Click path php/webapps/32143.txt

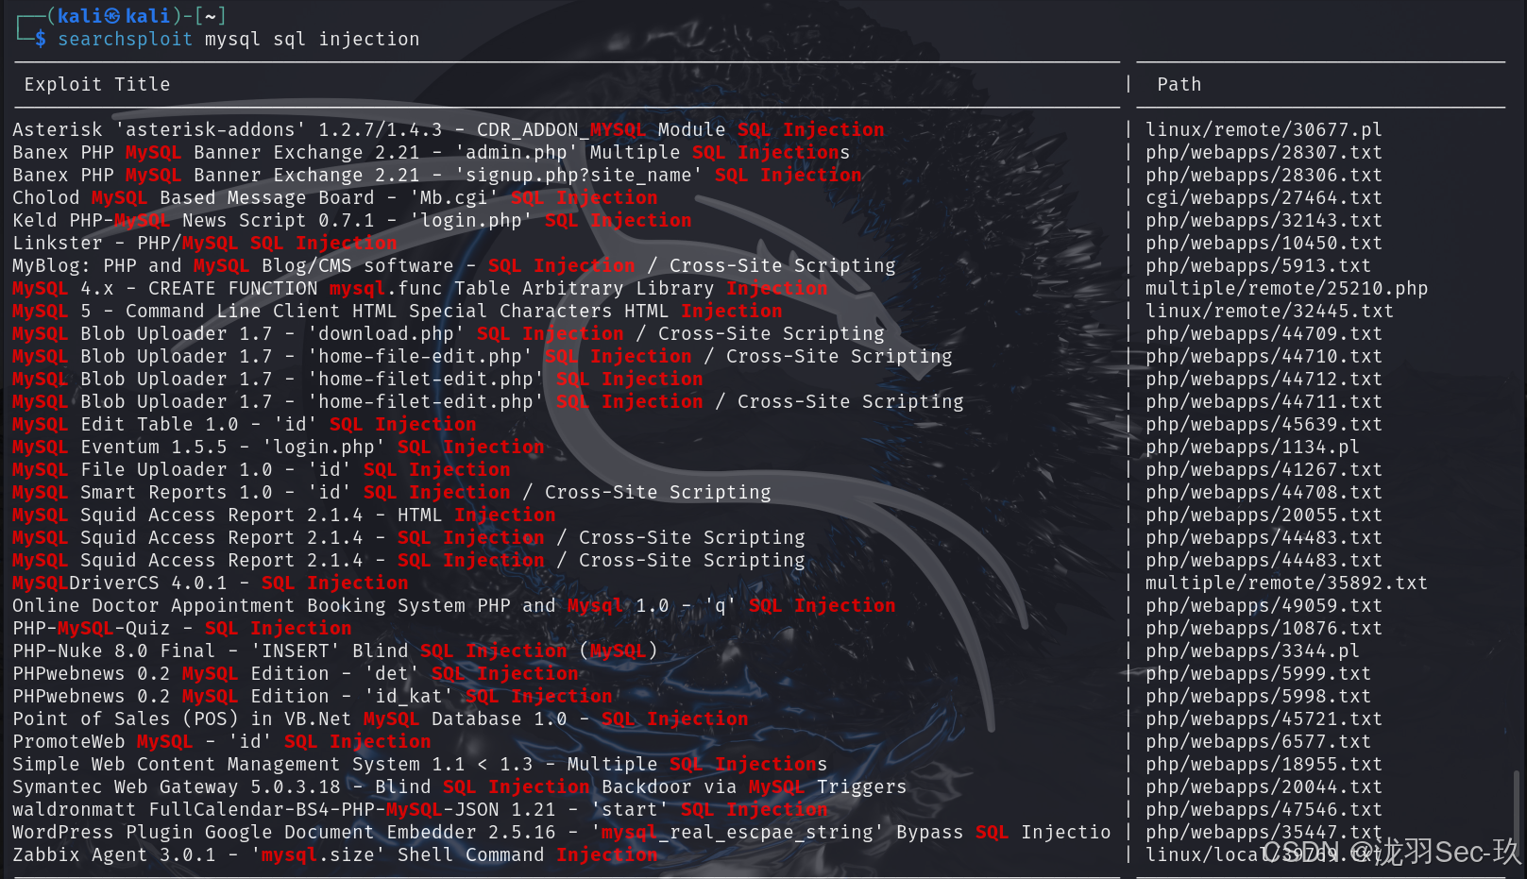pos(1264,220)
